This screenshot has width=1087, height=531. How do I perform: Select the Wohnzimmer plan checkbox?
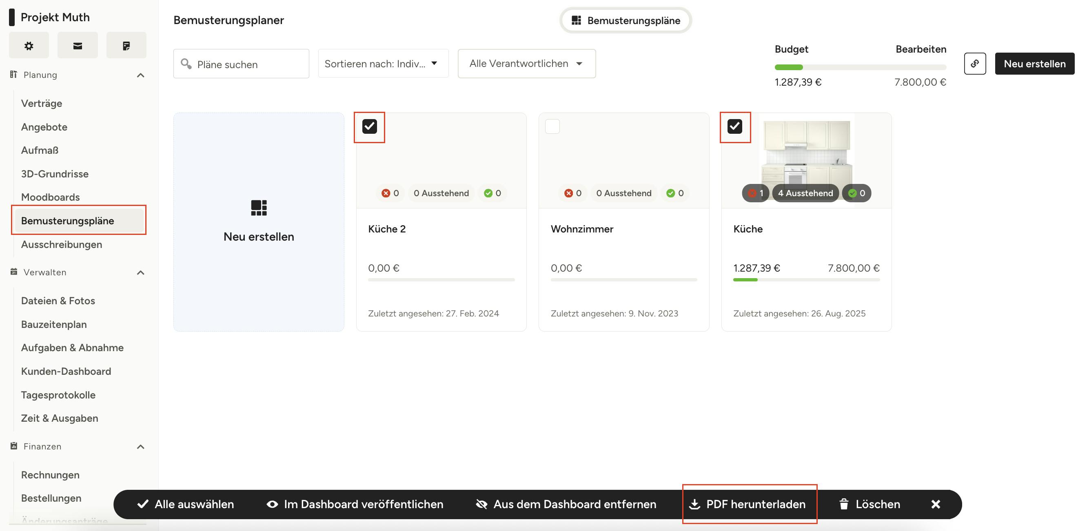pos(552,126)
